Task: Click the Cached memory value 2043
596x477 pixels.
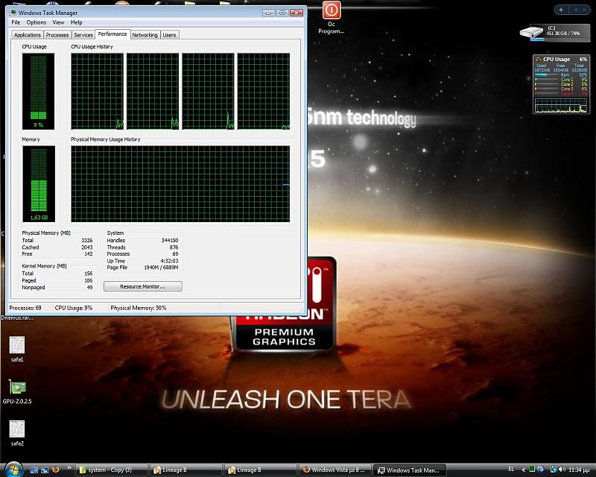Action: tap(86, 247)
